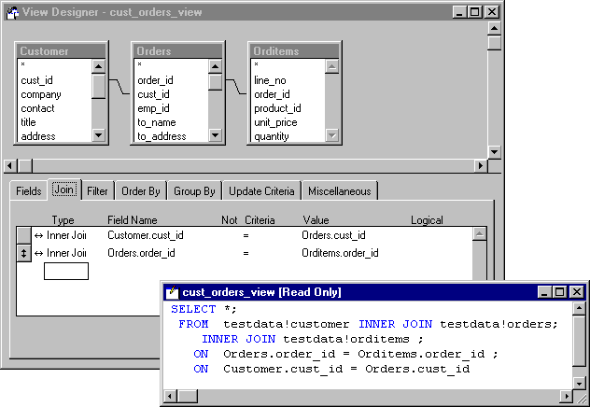Viewport: 590px width, 407px height.
Task: Open the Group By tab
Action: point(194,191)
